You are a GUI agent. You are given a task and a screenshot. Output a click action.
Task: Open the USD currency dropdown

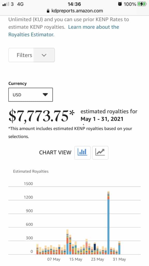tap(31, 95)
